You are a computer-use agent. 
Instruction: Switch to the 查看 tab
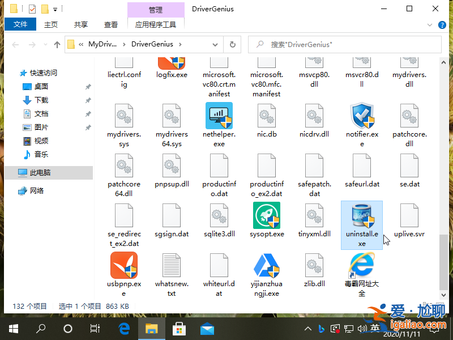111,24
